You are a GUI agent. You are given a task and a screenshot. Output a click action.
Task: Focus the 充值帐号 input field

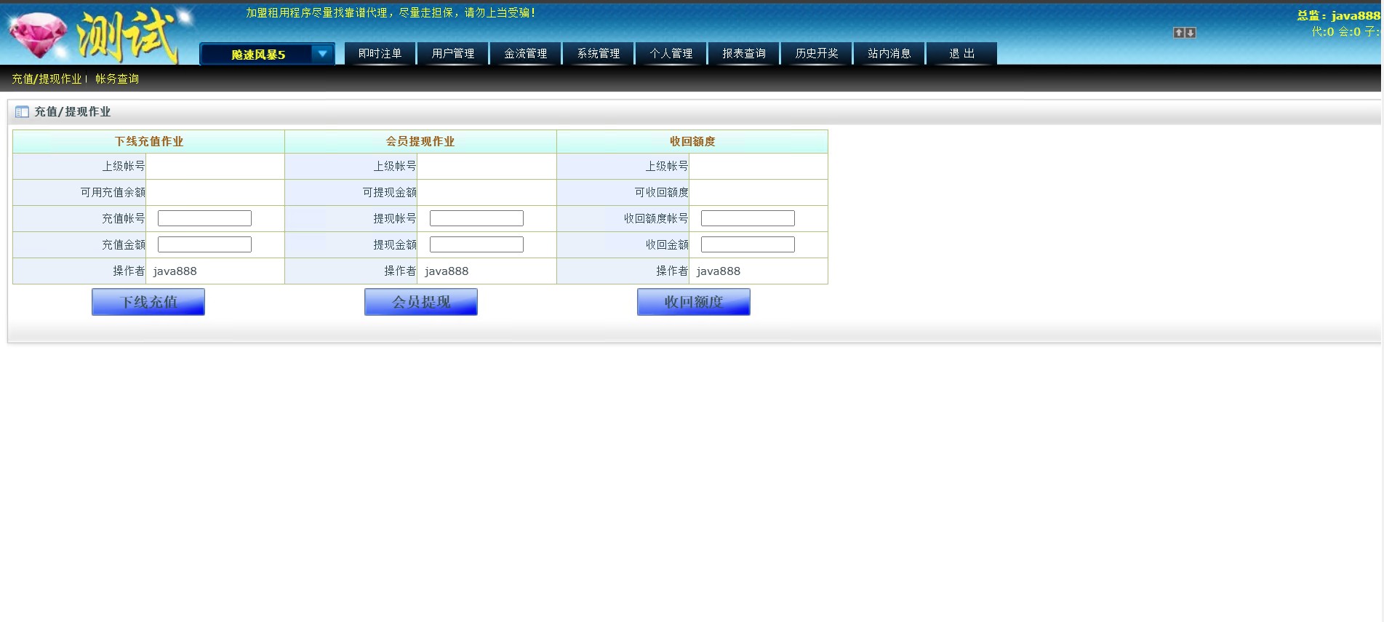(x=204, y=218)
